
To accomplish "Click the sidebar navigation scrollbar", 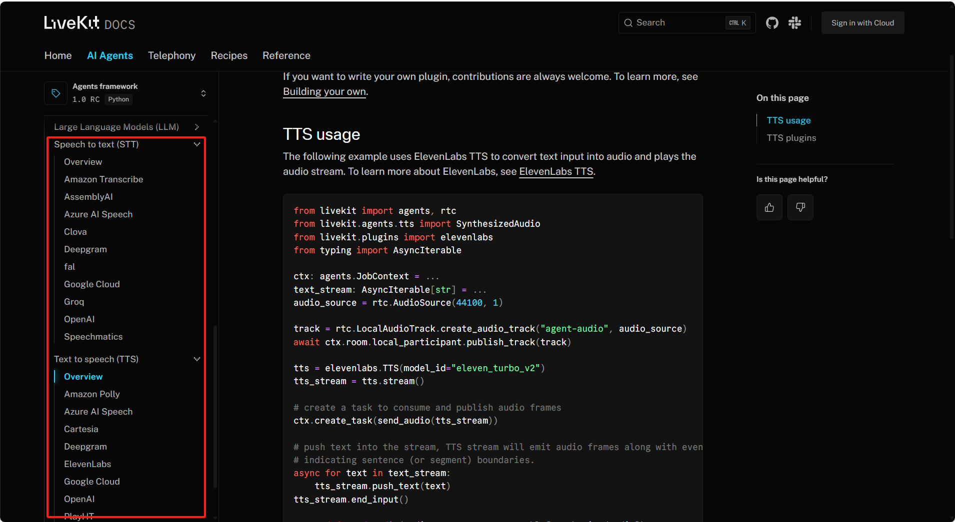I will pyautogui.click(x=215, y=407).
